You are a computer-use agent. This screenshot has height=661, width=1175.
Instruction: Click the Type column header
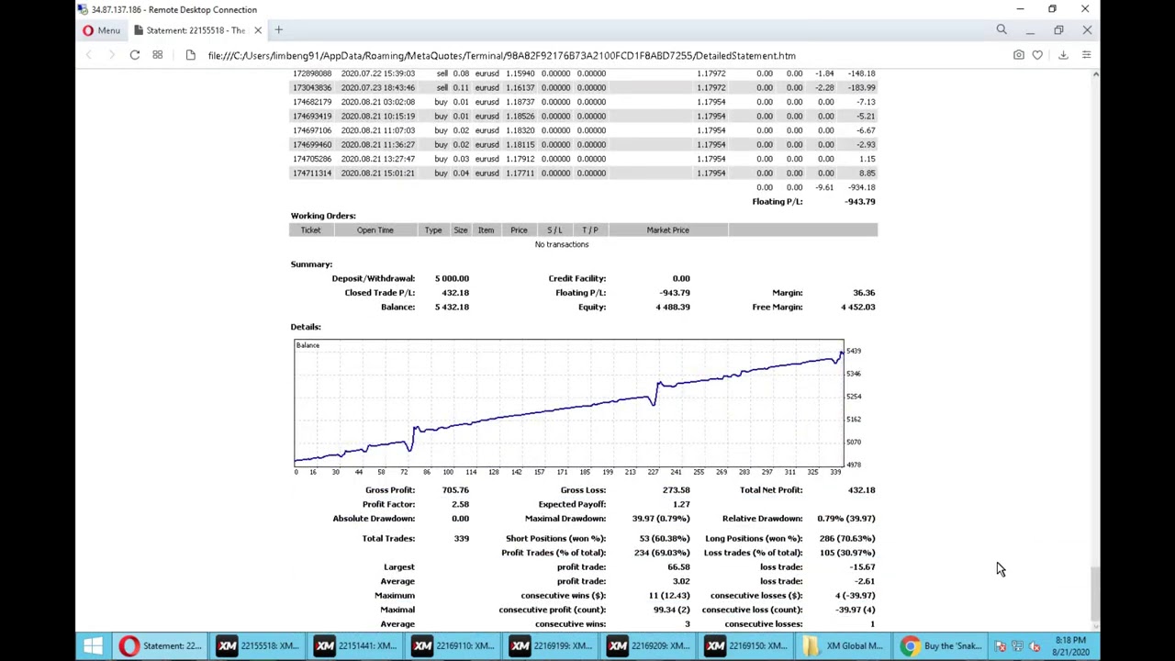pyautogui.click(x=432, y=230)
